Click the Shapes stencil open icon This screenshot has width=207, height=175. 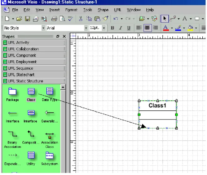point(142,19)
